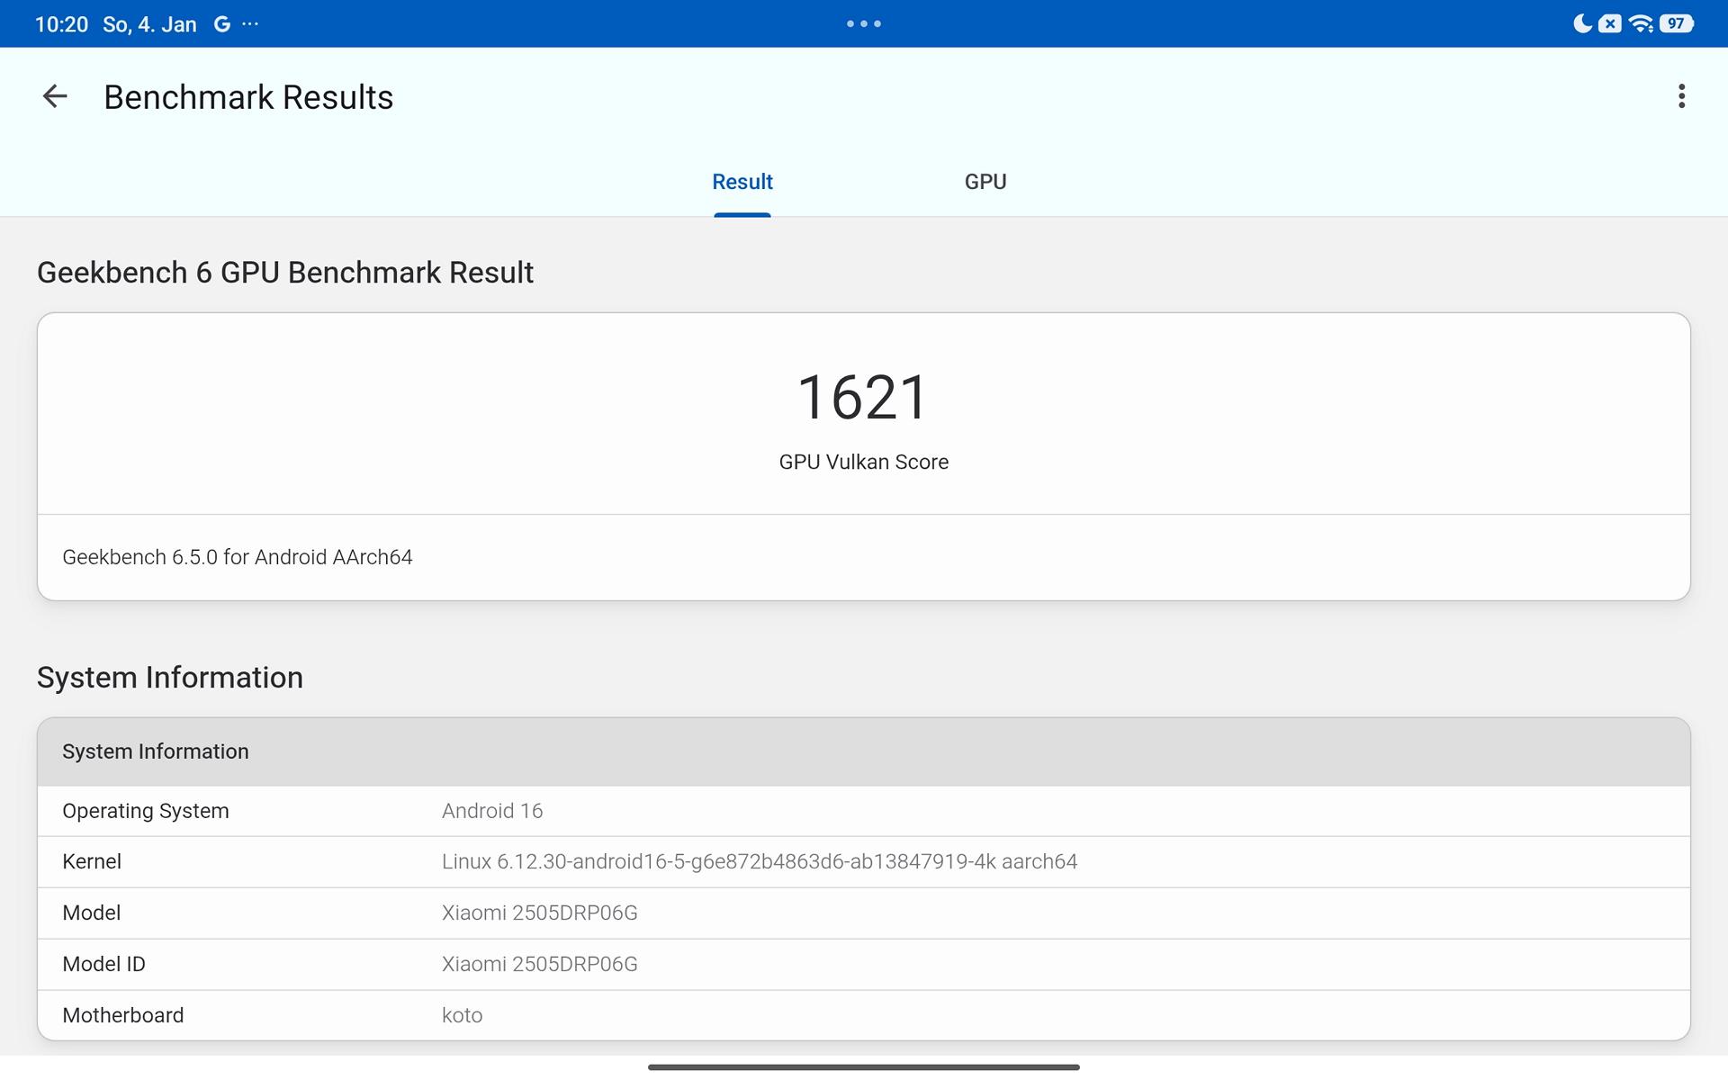The height and width of the screenshot is (1080, 1728).
Task: Tap the battery indicator icon
Action: coord(1676,24)
